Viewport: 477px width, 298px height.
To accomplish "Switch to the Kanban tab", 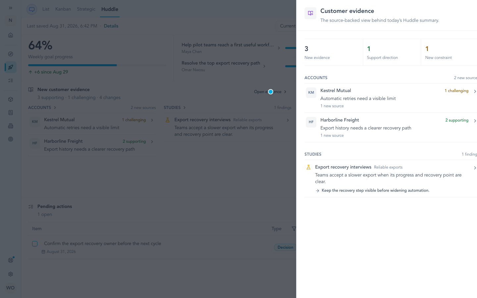I will tap(63, 9).
